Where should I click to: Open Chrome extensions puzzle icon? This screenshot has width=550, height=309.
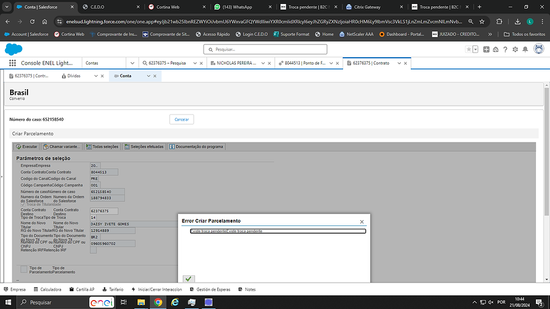[499, 22]
